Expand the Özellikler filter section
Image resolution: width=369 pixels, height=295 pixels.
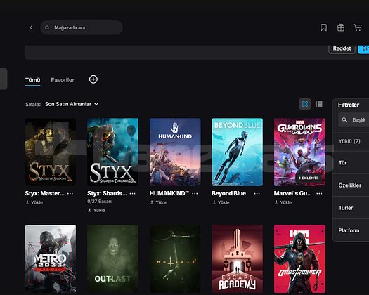click(351, 185)
